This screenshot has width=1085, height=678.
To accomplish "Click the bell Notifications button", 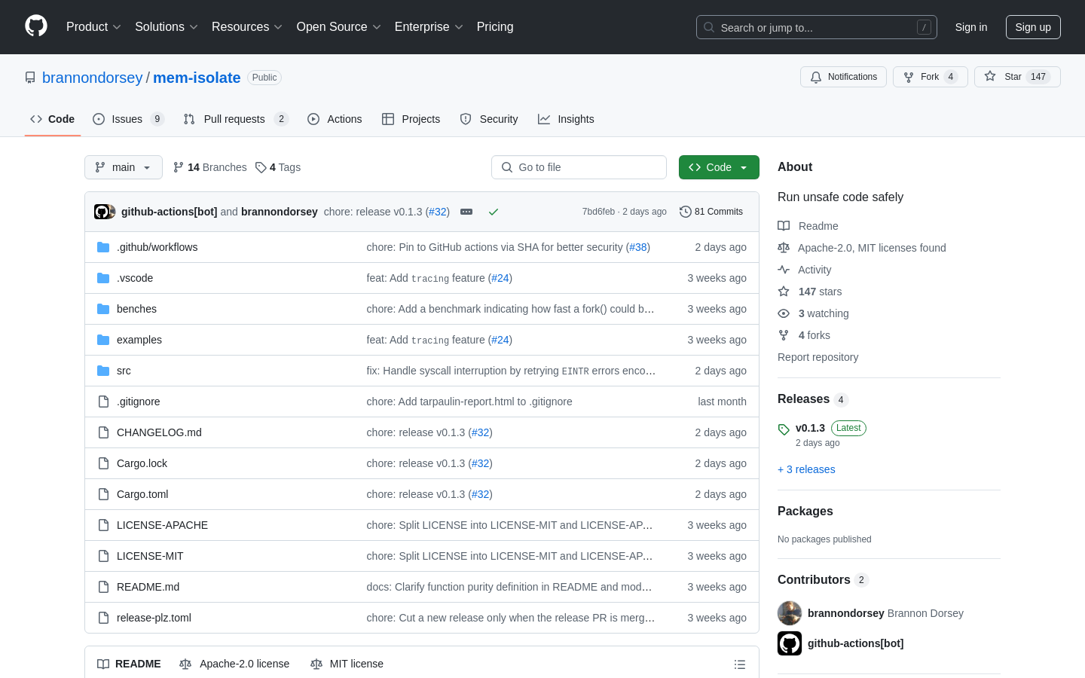I will 843,77.
